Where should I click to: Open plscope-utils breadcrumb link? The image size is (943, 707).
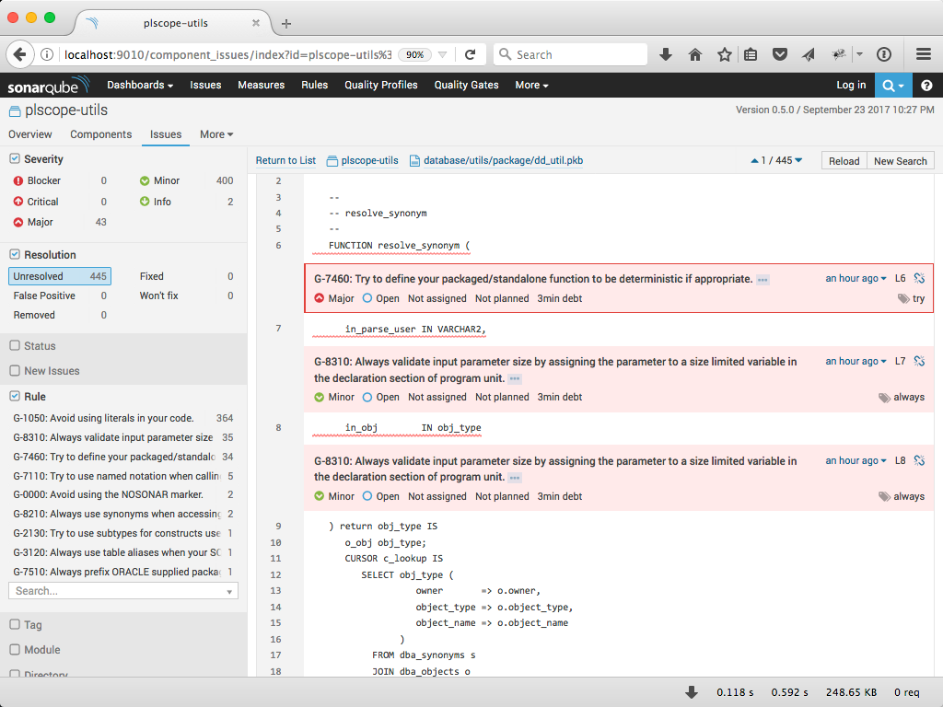click(369, 160)
